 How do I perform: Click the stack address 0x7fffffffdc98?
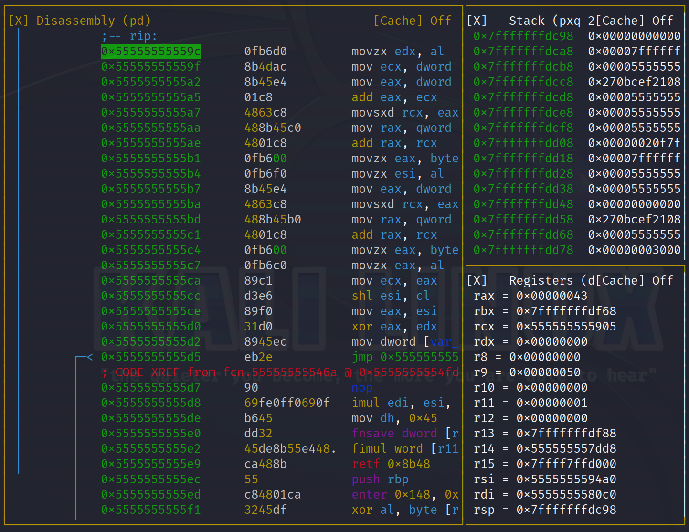pos(523,36)
